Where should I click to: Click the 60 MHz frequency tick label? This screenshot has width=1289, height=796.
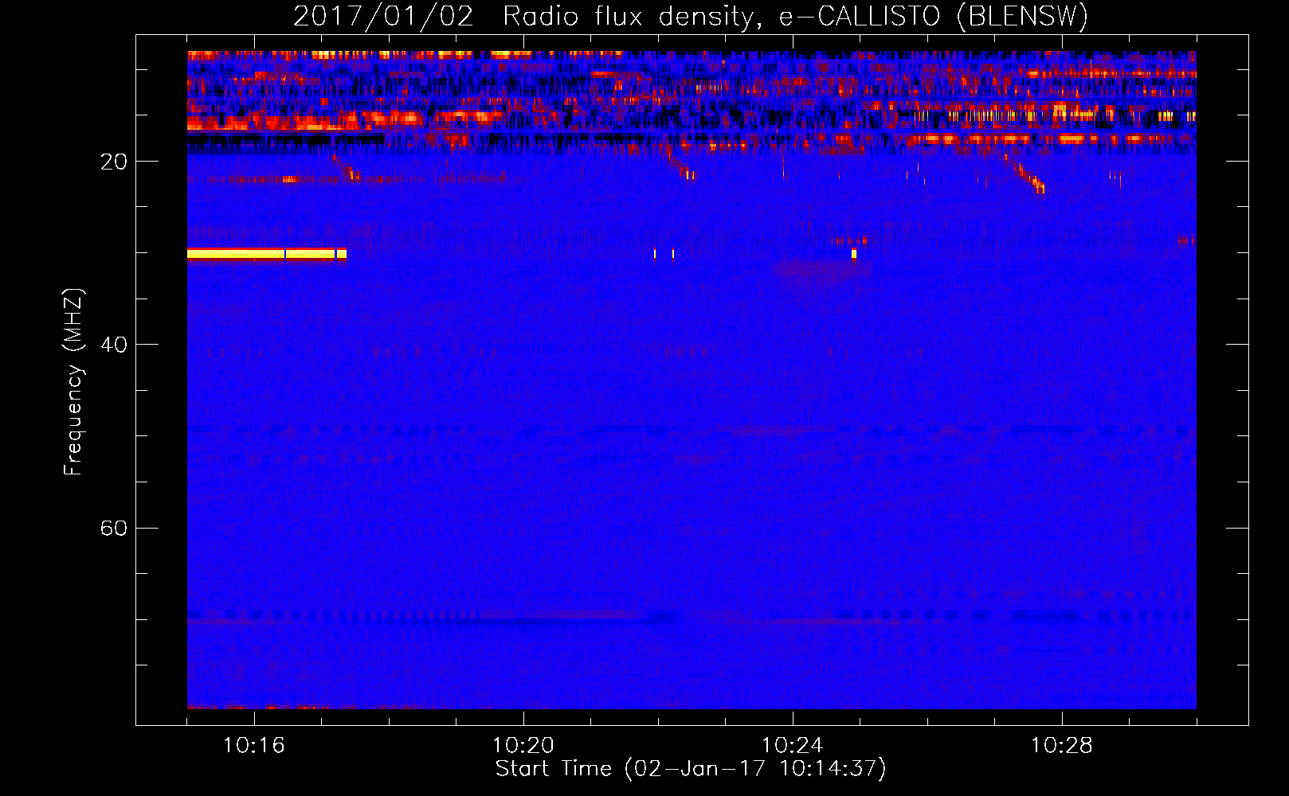point(114,528)
